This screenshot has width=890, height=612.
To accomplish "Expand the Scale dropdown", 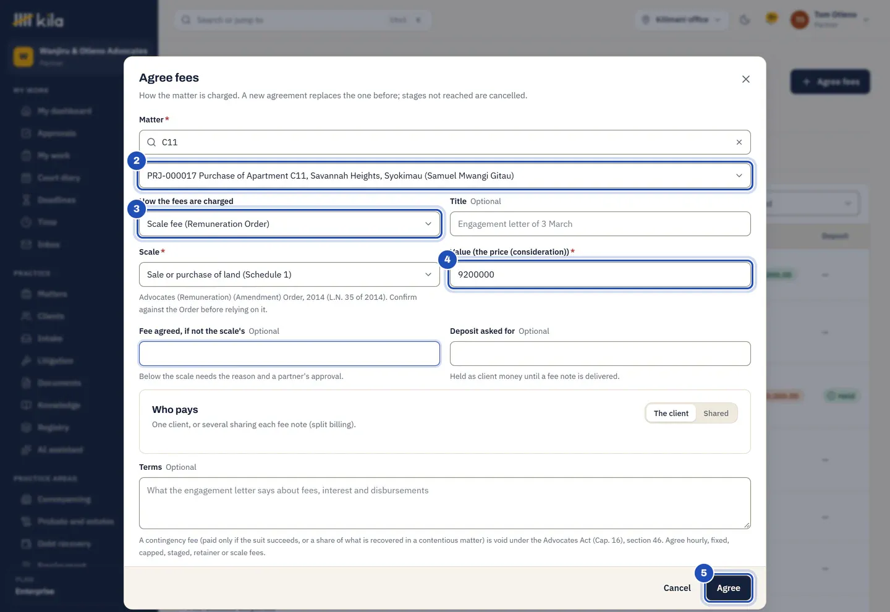I will 289,274.
